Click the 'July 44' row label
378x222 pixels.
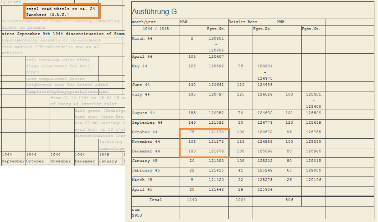coord(141,94)
